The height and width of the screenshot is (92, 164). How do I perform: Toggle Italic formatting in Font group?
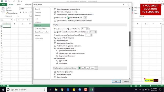pyautogui.click(x=23, y=12)
